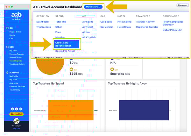This screenshot has height=136, width=191.
Task: Click Log Out link
Action: 16,128
